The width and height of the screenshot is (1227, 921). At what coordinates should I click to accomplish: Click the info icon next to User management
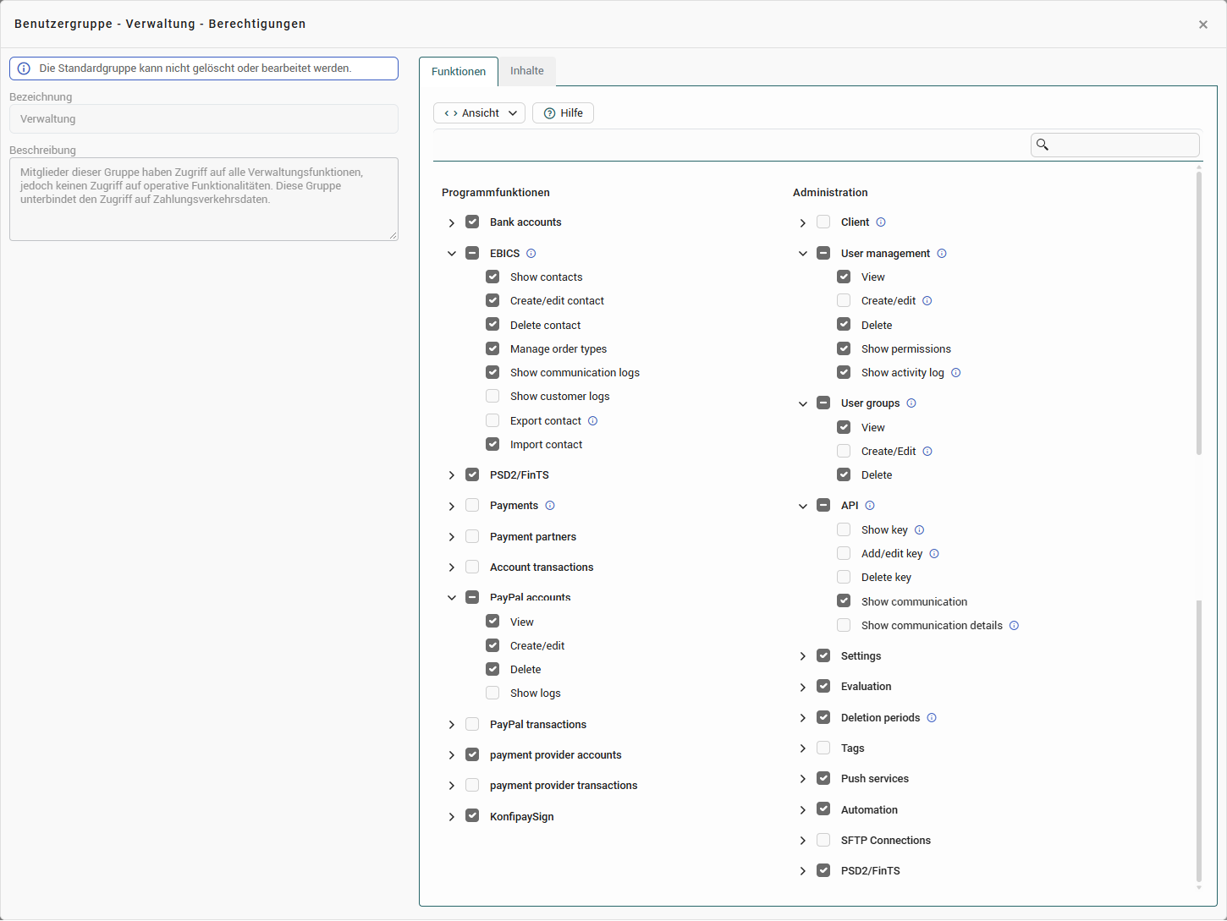click(x=942, y=254)
